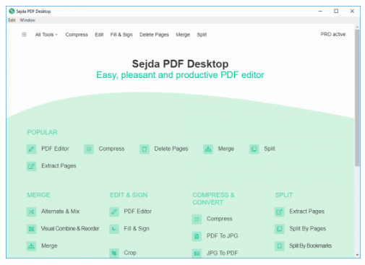The height and width of the screenshot is (265, 365).
Task: Click the Sejda logo in the title bar
Action: point(12,11)
